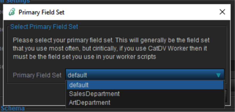235x112 pixels.
Task: Click the Primary Field Set field label
Action: 37,75
